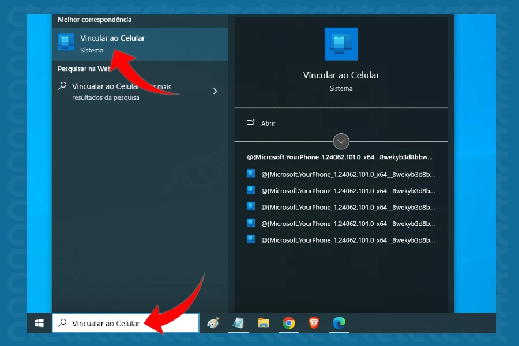Launch Google Chrome from taskbar
The height and width of the screenshot is (346, 519).
(289, 323)
